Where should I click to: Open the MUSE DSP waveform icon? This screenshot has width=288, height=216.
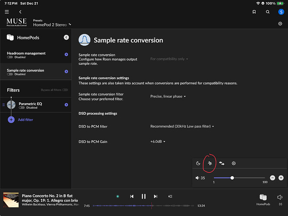[210, 163]
